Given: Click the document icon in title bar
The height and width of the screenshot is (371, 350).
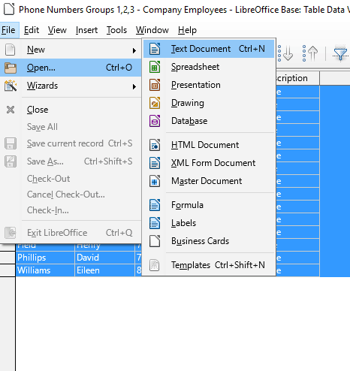Looking at the screenshot, I should [x=9, y=9].
